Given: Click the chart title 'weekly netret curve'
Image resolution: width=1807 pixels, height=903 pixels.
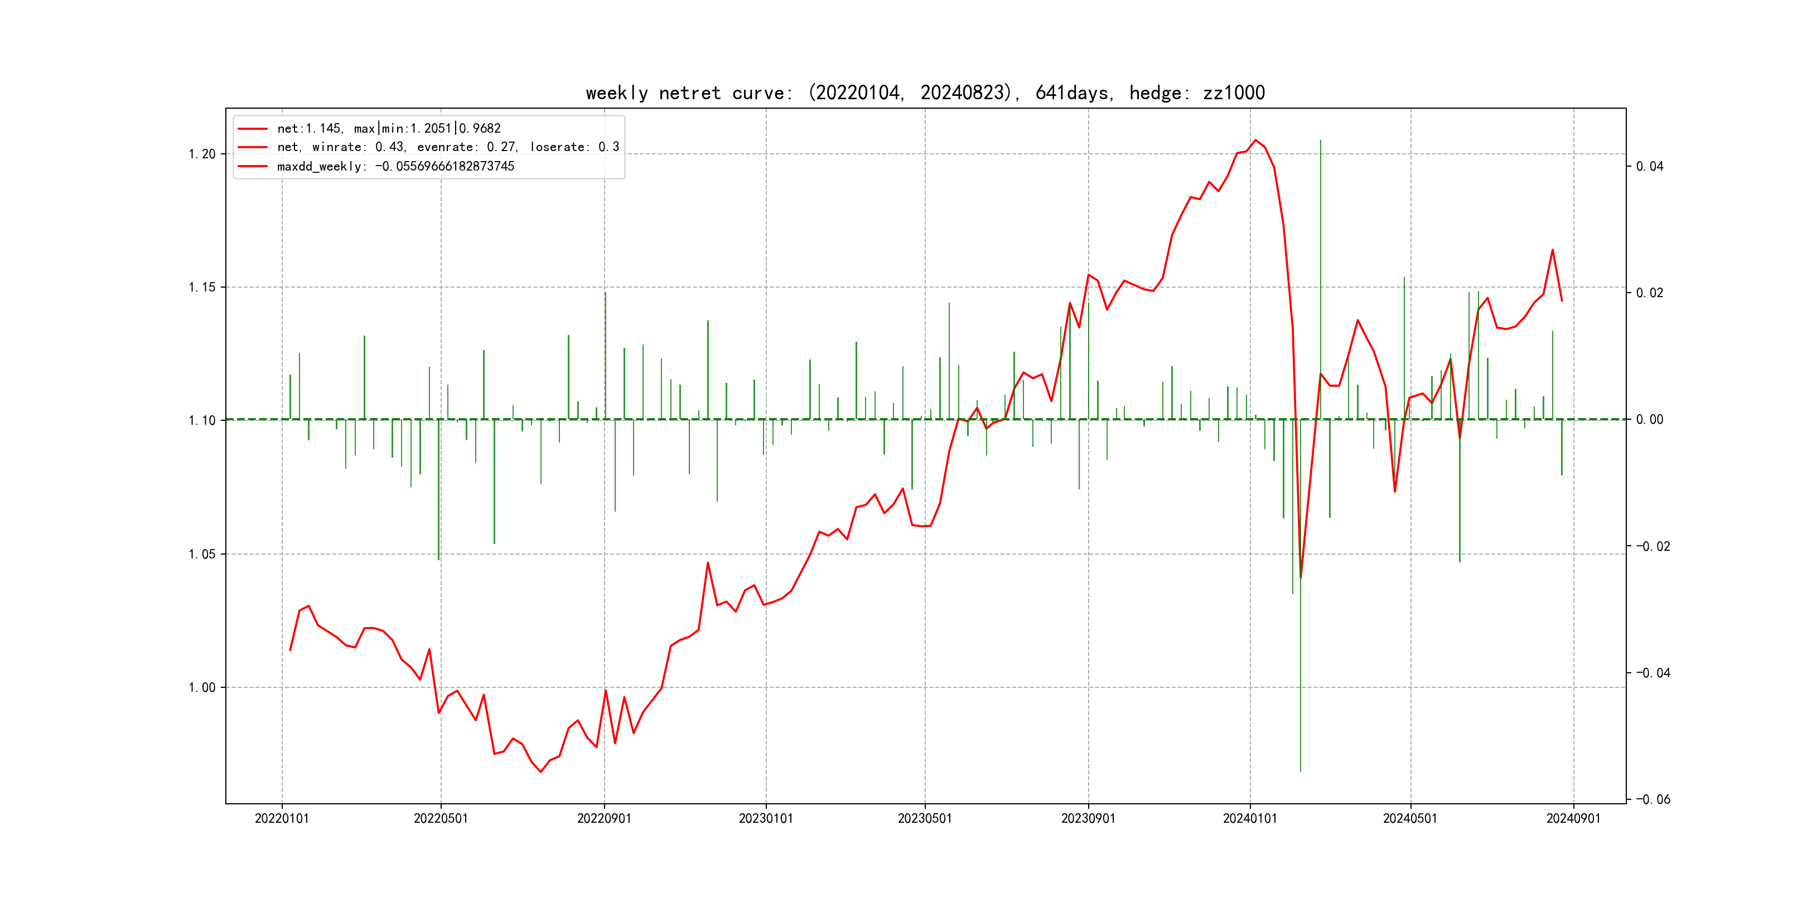Looking at the screenshot, I should [x=925, y=93].
